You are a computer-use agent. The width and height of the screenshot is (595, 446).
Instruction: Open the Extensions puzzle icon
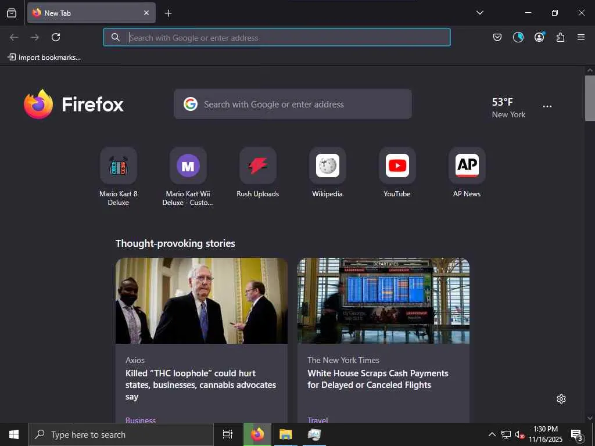[x=560, y=37]
